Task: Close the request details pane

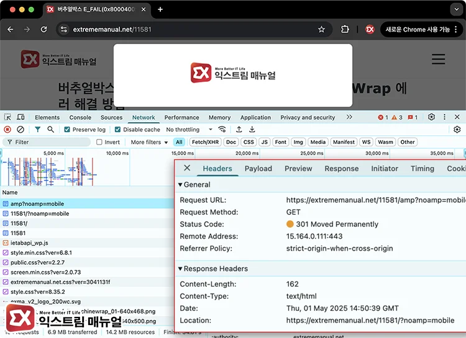Action: (187, 168)
